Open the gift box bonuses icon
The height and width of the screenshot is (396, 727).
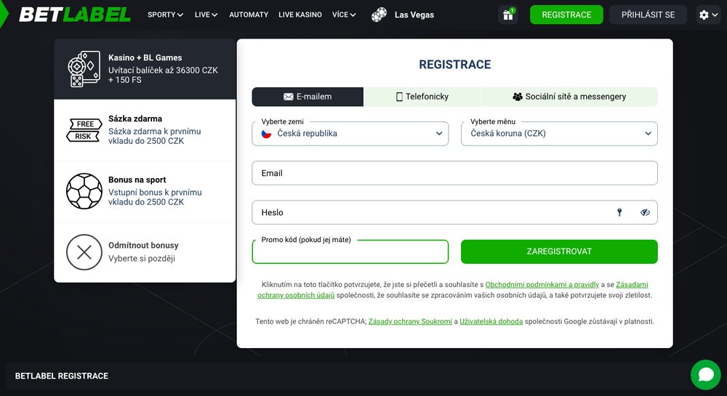tap(508, 15)
